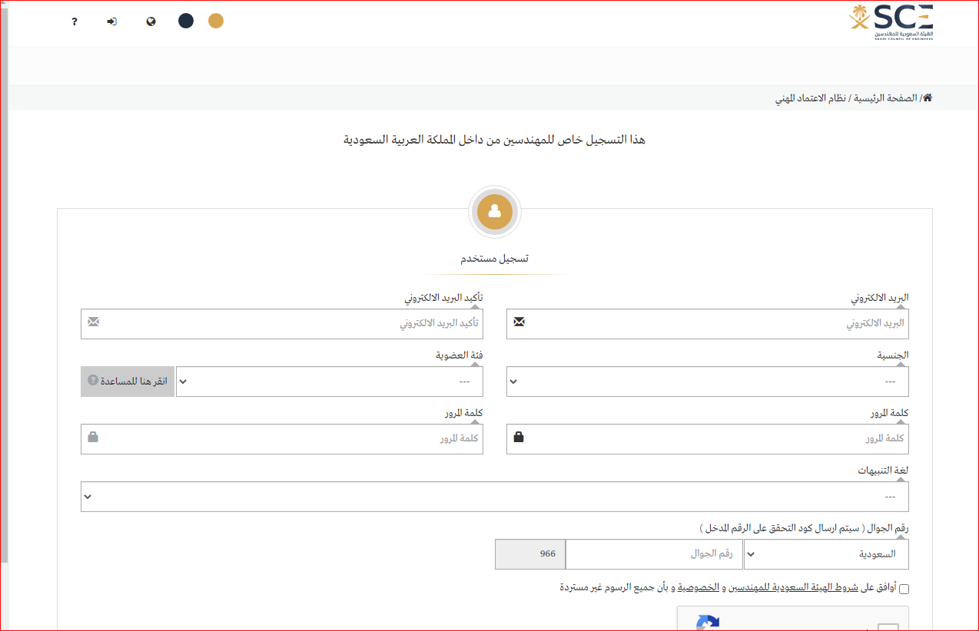The width and height of the screenshot is (979, 631).
Task: Expand the لغة التنبيهات notifications language dropdown
Action: pos(494,497)
